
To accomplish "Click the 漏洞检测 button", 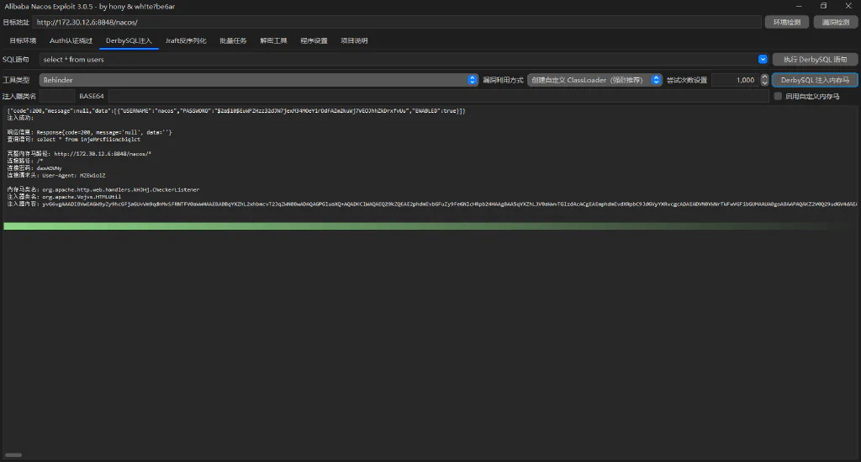I will [x=836, y=22].
